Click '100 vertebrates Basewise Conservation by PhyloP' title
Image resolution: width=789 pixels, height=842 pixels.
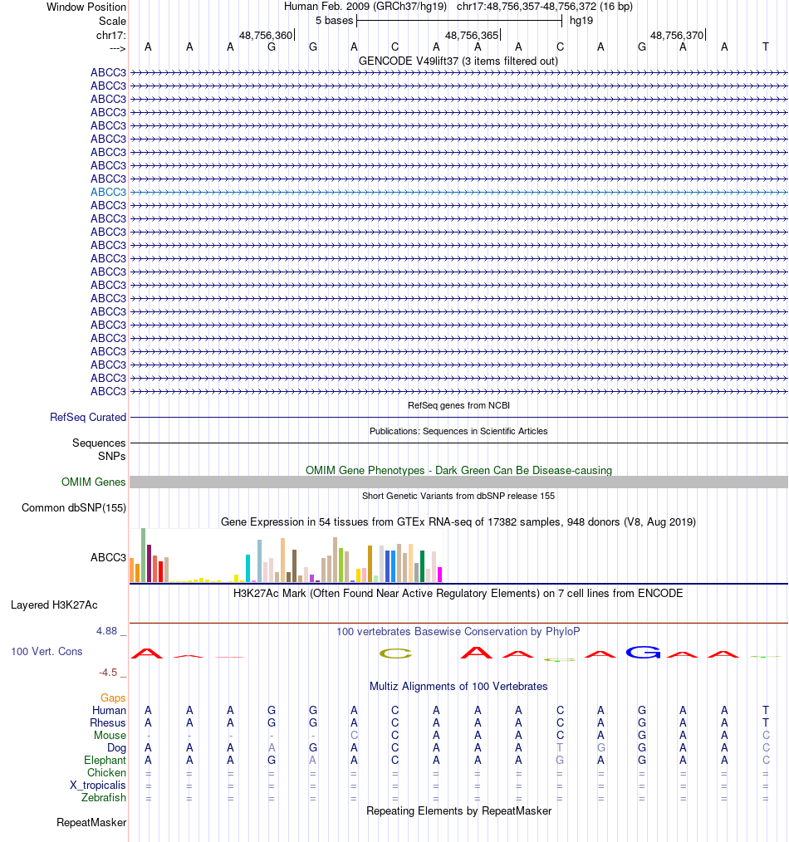(458, 631)
